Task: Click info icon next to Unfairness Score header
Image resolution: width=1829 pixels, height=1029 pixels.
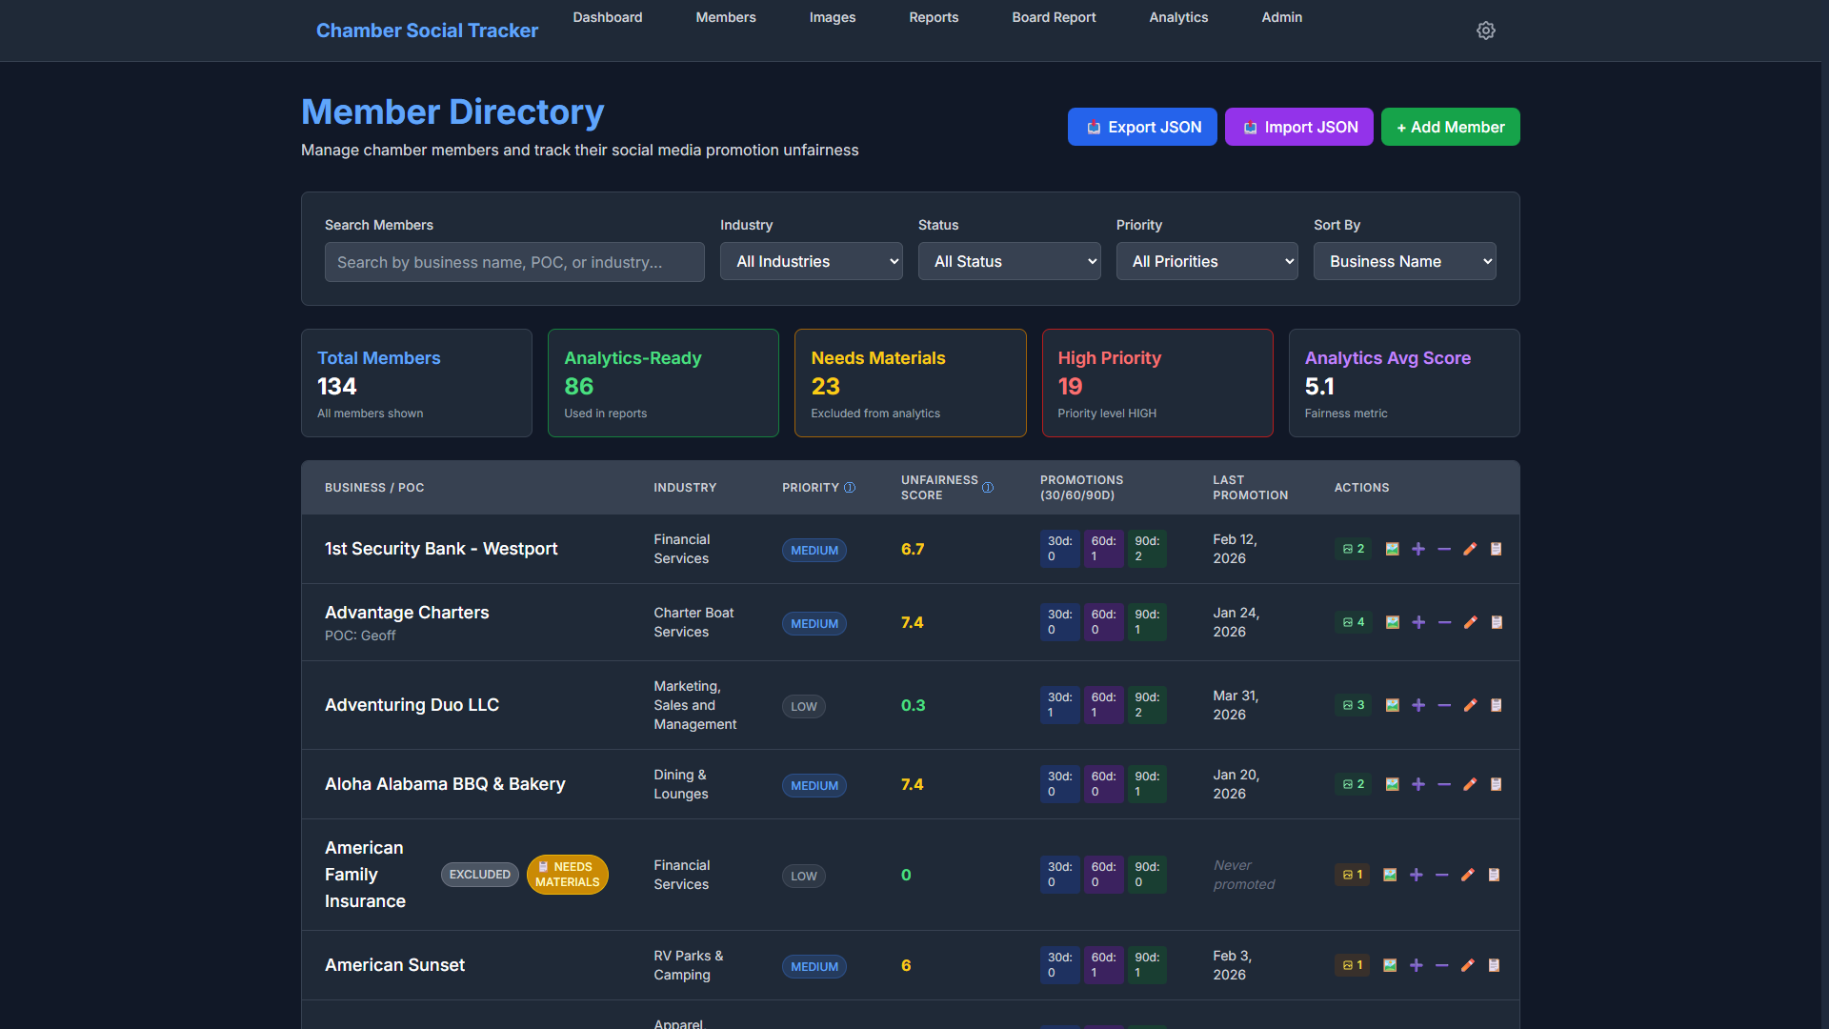Action: [x=988, y=488]
